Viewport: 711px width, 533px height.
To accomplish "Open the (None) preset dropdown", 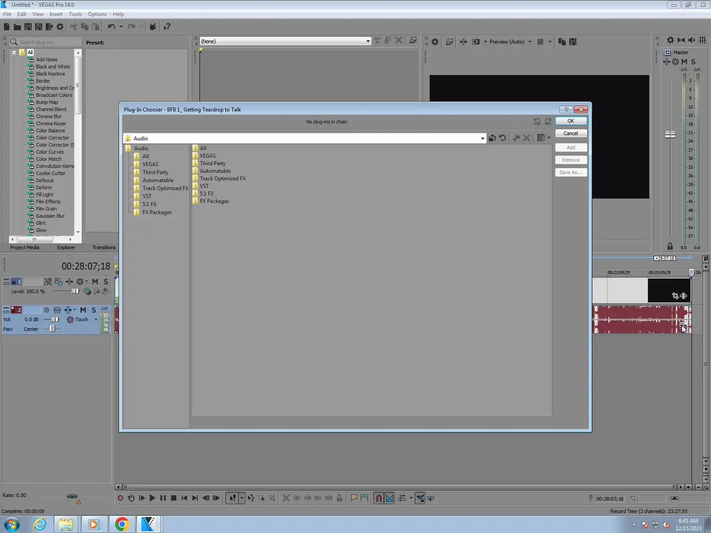I will [368, 41].
